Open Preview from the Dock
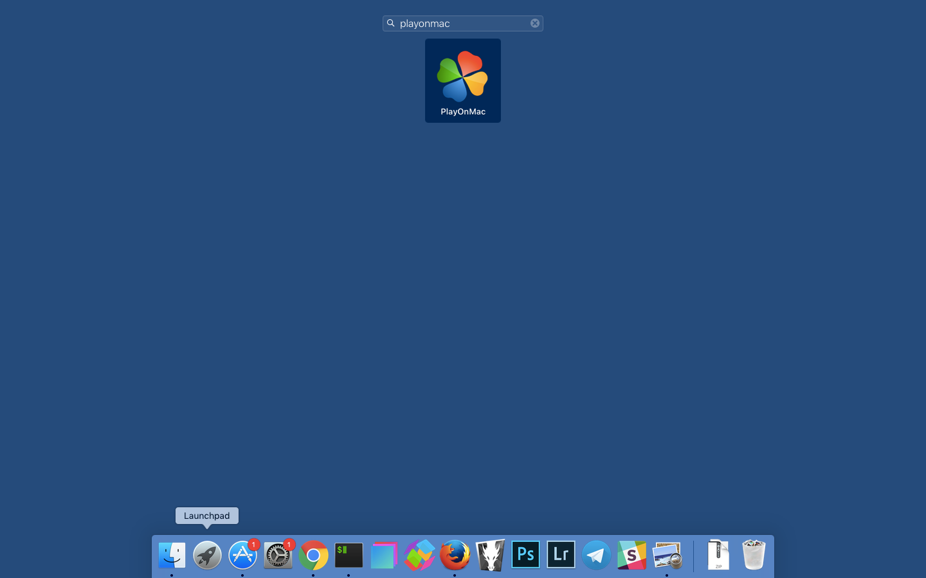Screen dimensions: 926x578 (667, 555)
